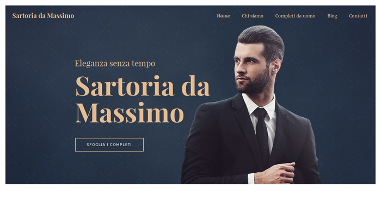
Task: Open Completi da uomo in the navigation
Action: coord(295,16)
